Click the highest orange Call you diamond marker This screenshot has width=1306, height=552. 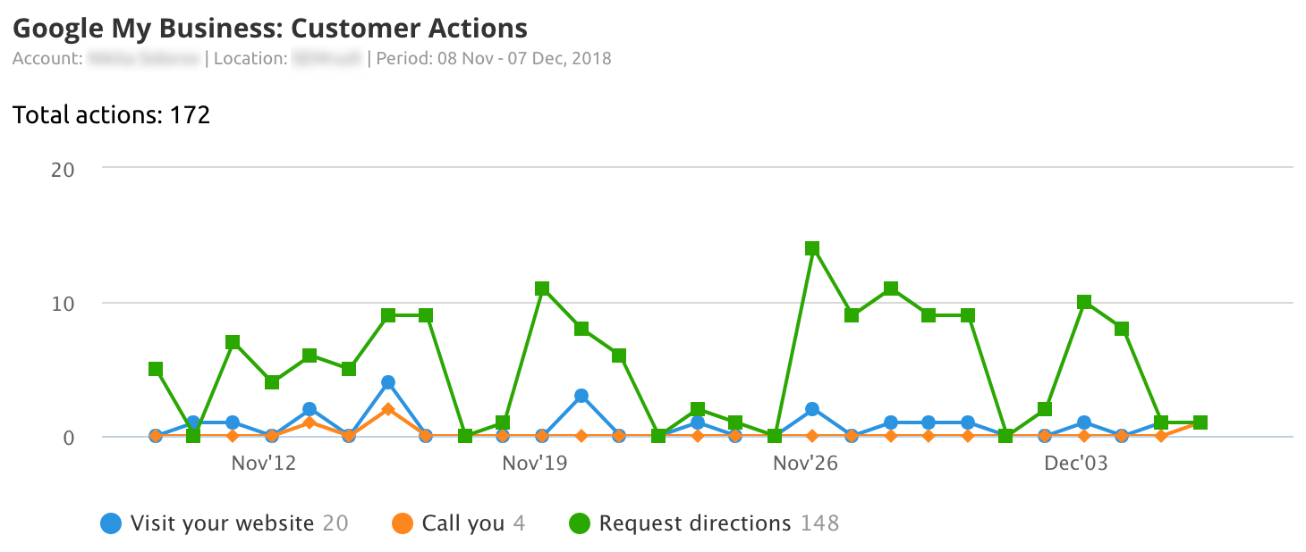pyautogui.click(x=388, y=409)
